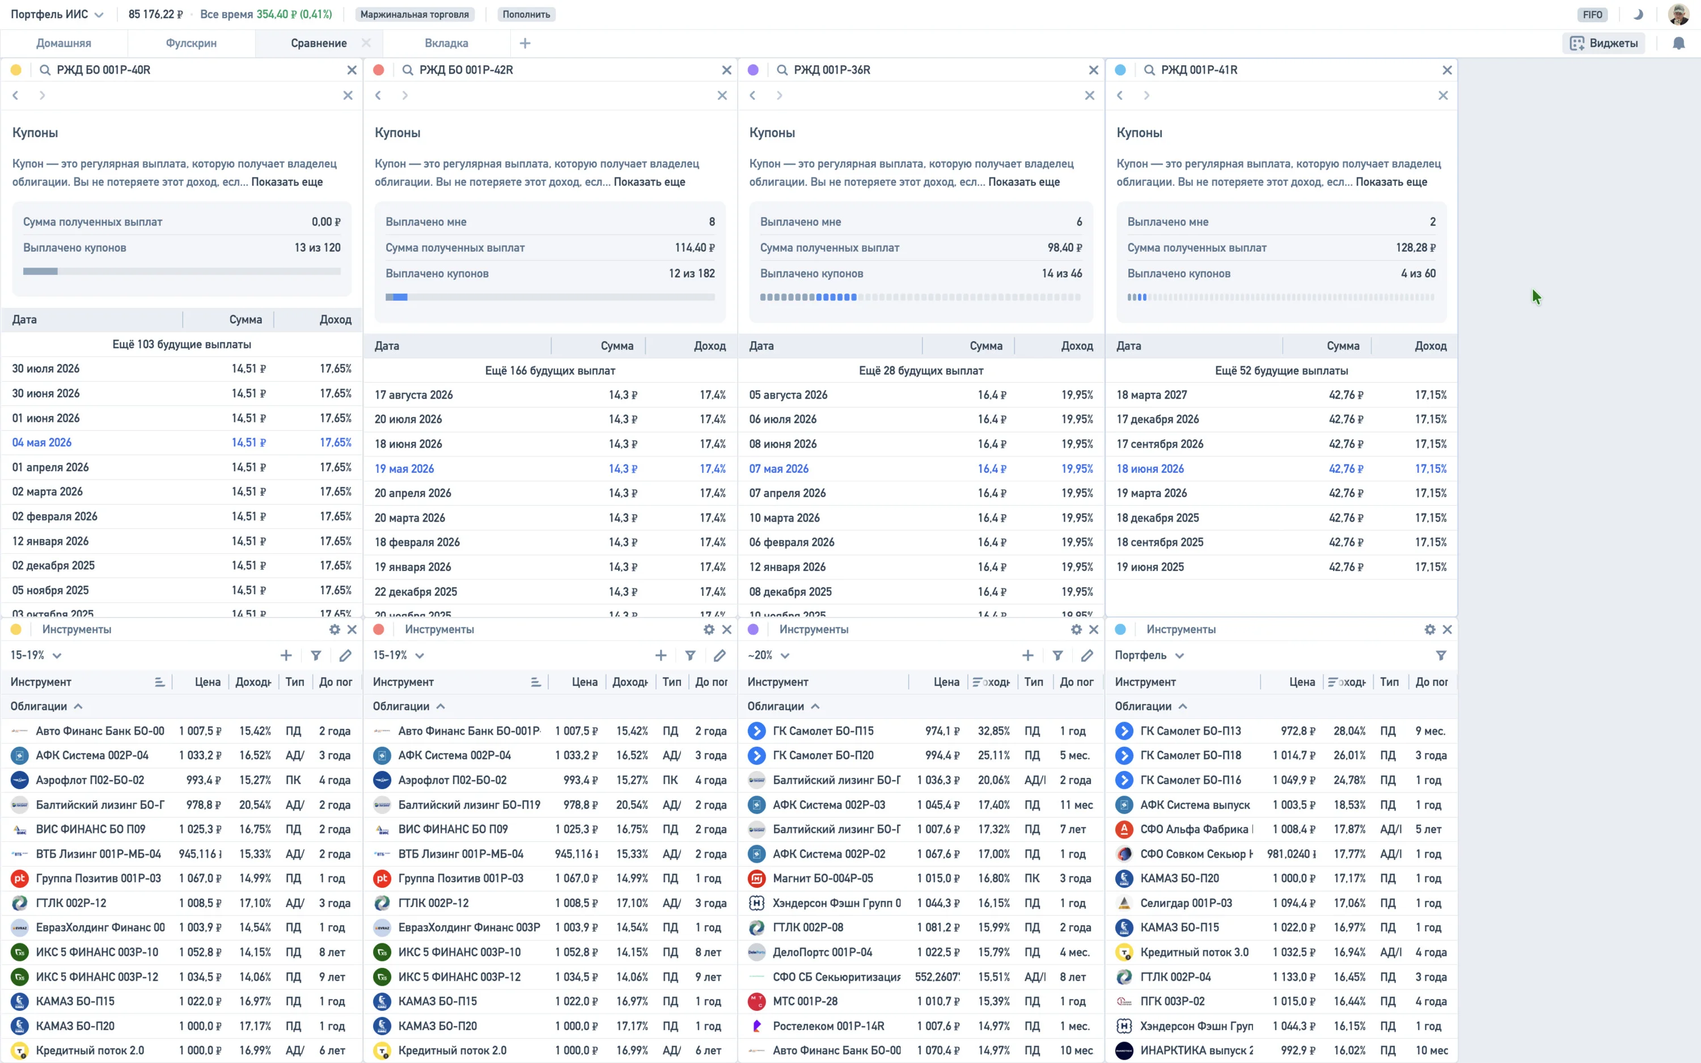Open the 15-19% list dropdown in red-marked widget

399,655
